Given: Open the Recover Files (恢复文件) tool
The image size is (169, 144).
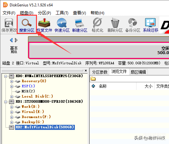Looking at the screenshot, I should pos(44,25).
